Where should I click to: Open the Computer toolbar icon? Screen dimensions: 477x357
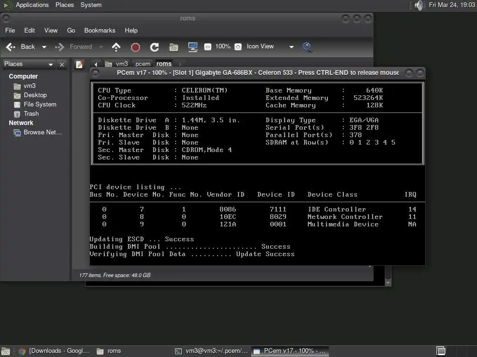192,47
